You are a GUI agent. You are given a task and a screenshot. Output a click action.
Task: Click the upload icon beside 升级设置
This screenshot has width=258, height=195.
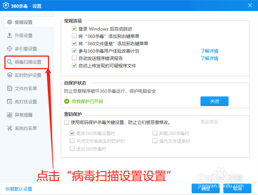point(10,35)
